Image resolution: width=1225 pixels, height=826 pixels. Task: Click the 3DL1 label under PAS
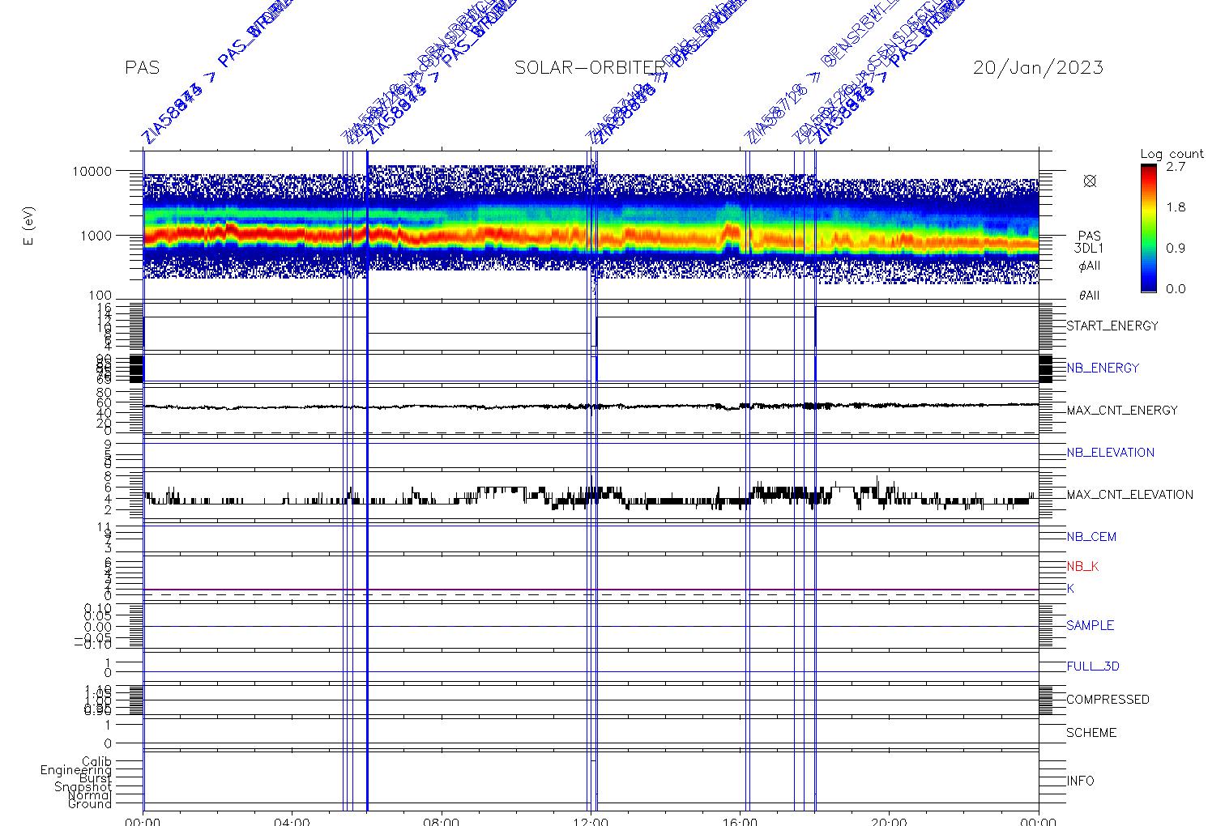1089,249
